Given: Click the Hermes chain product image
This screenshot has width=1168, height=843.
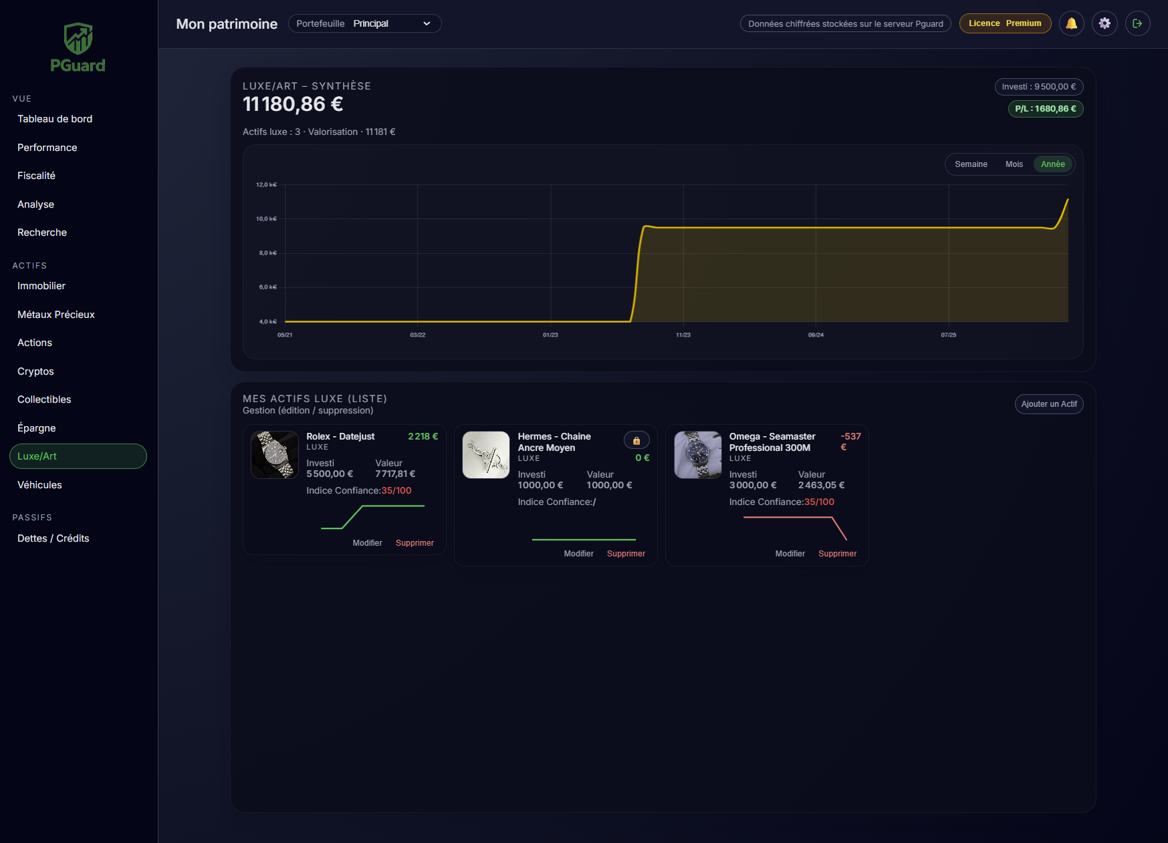Looking at the screenshot, I should (x=486, y=455).
